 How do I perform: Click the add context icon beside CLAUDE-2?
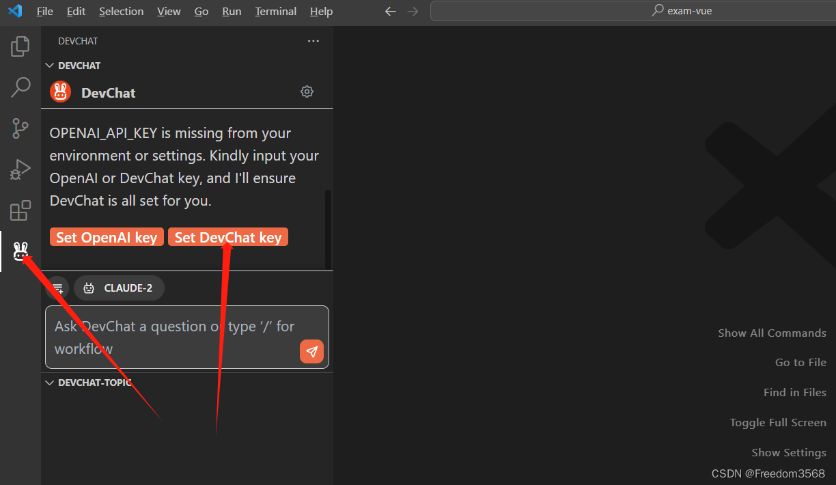57,288
